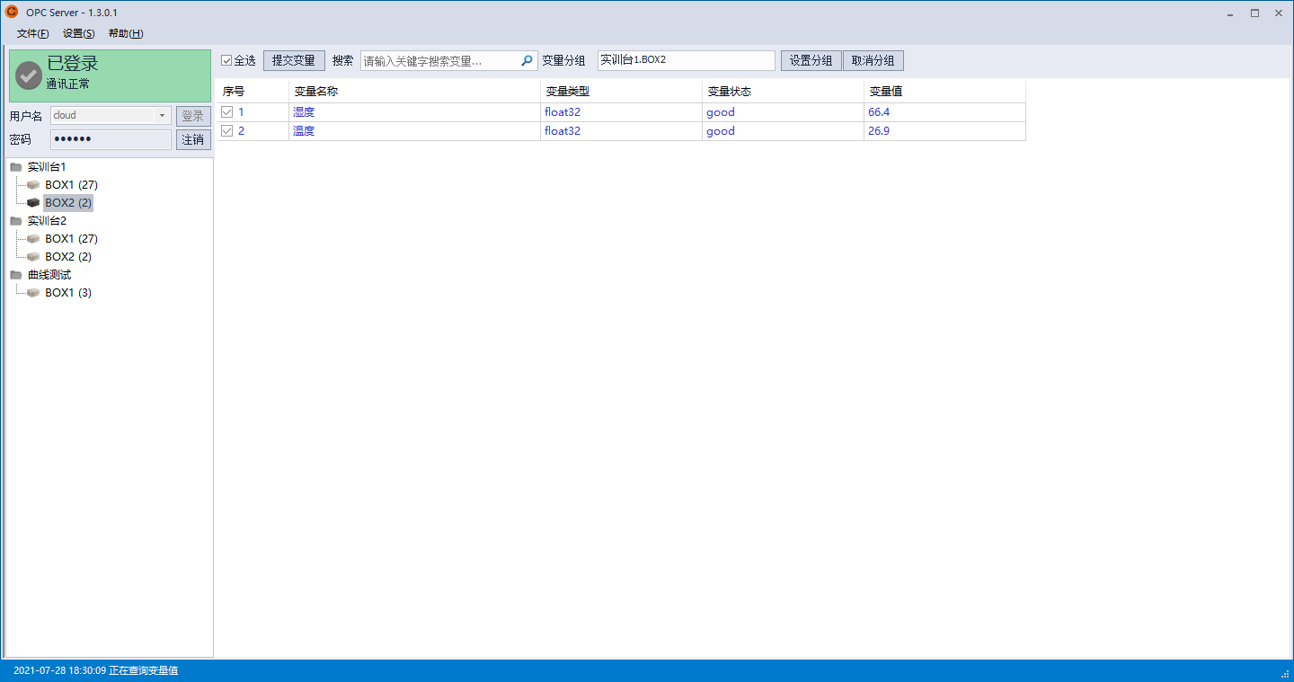The image size is (1294, 682).
Task: Click the 实训台1 folder icon
Action: click(16, 167)
